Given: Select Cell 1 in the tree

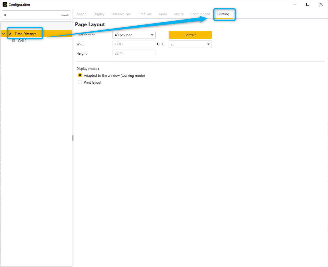Looking at the screenshot, I should 22,41.
